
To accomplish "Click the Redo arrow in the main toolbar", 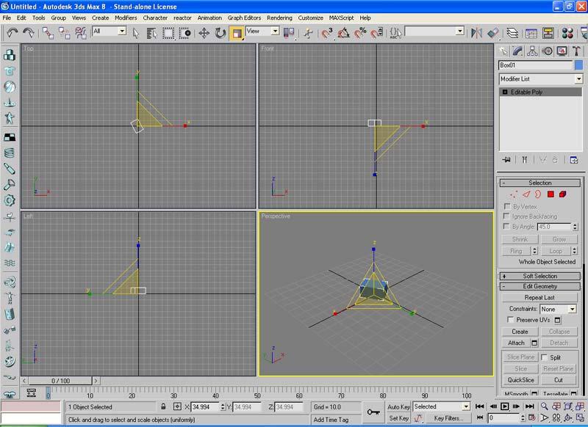I will click(x=29, y=33).
